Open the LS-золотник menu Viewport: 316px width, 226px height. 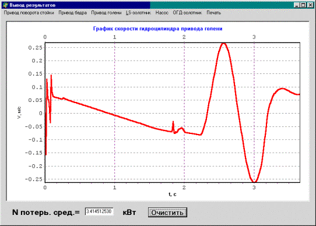click(138, 13)
